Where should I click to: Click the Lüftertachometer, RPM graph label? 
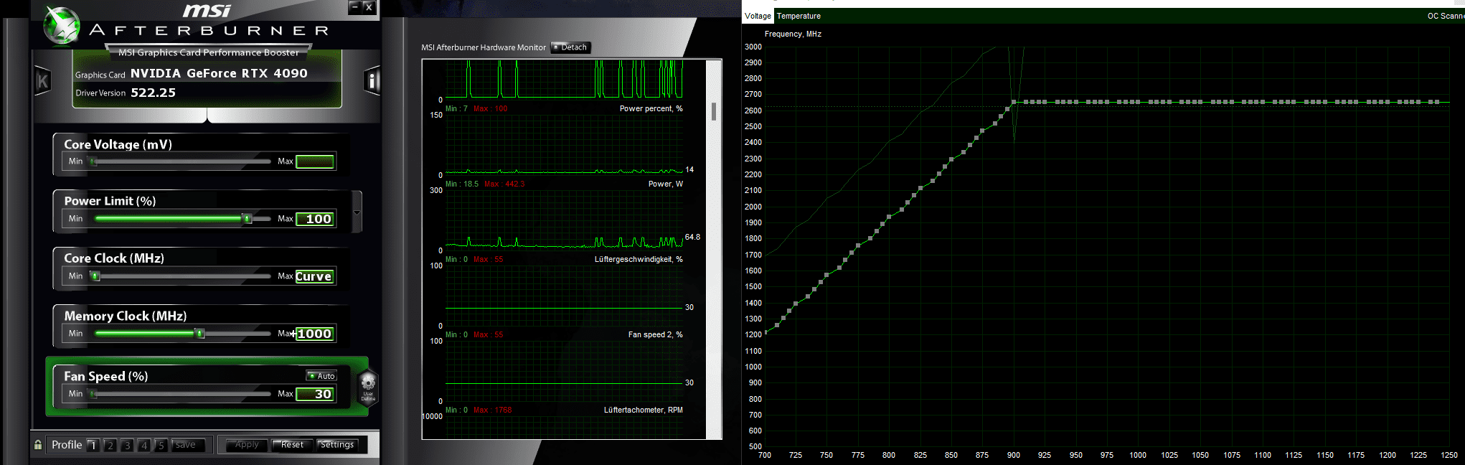point(644,410)
